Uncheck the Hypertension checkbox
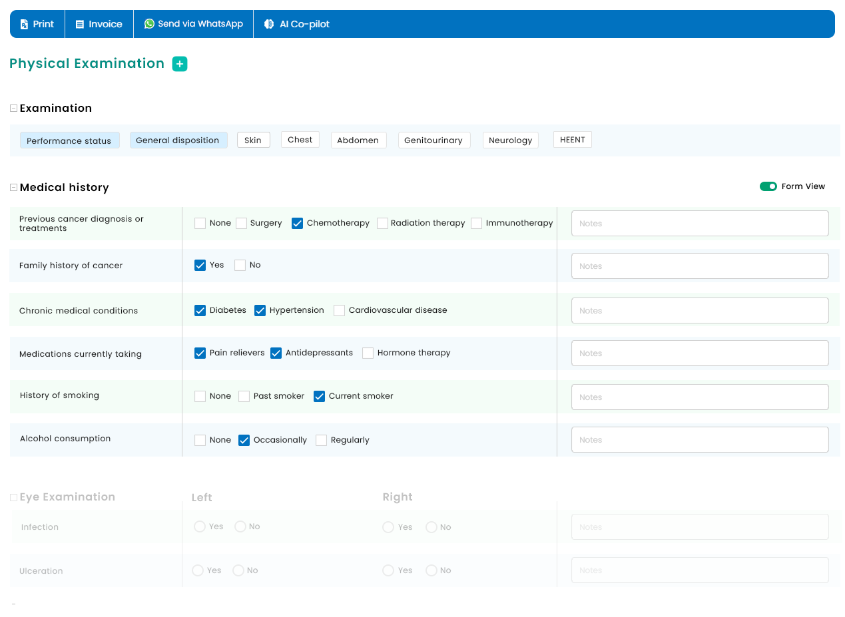Screen dimensions: 845x617 tap(260, 310)
